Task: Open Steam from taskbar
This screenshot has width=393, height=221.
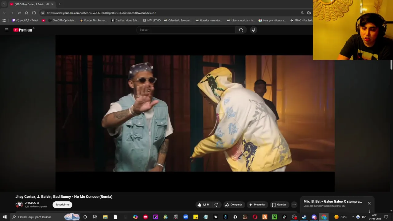Action: (304, 217)
